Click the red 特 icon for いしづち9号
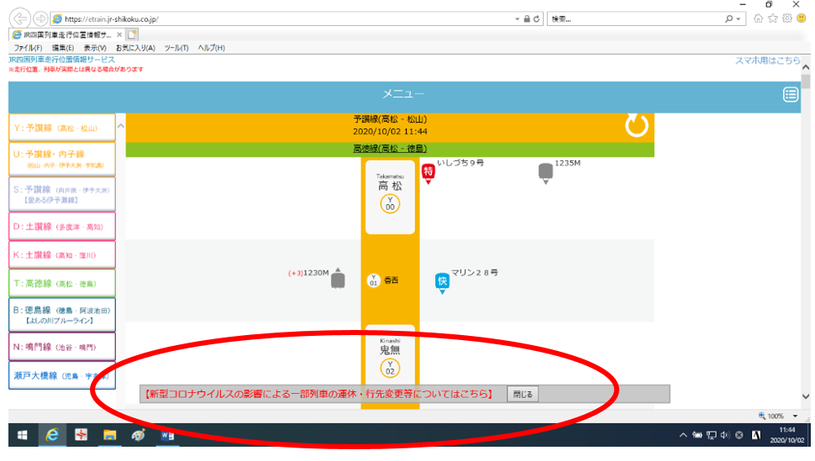815x461 pixels. pyautogui.click(x=428, y=172)
